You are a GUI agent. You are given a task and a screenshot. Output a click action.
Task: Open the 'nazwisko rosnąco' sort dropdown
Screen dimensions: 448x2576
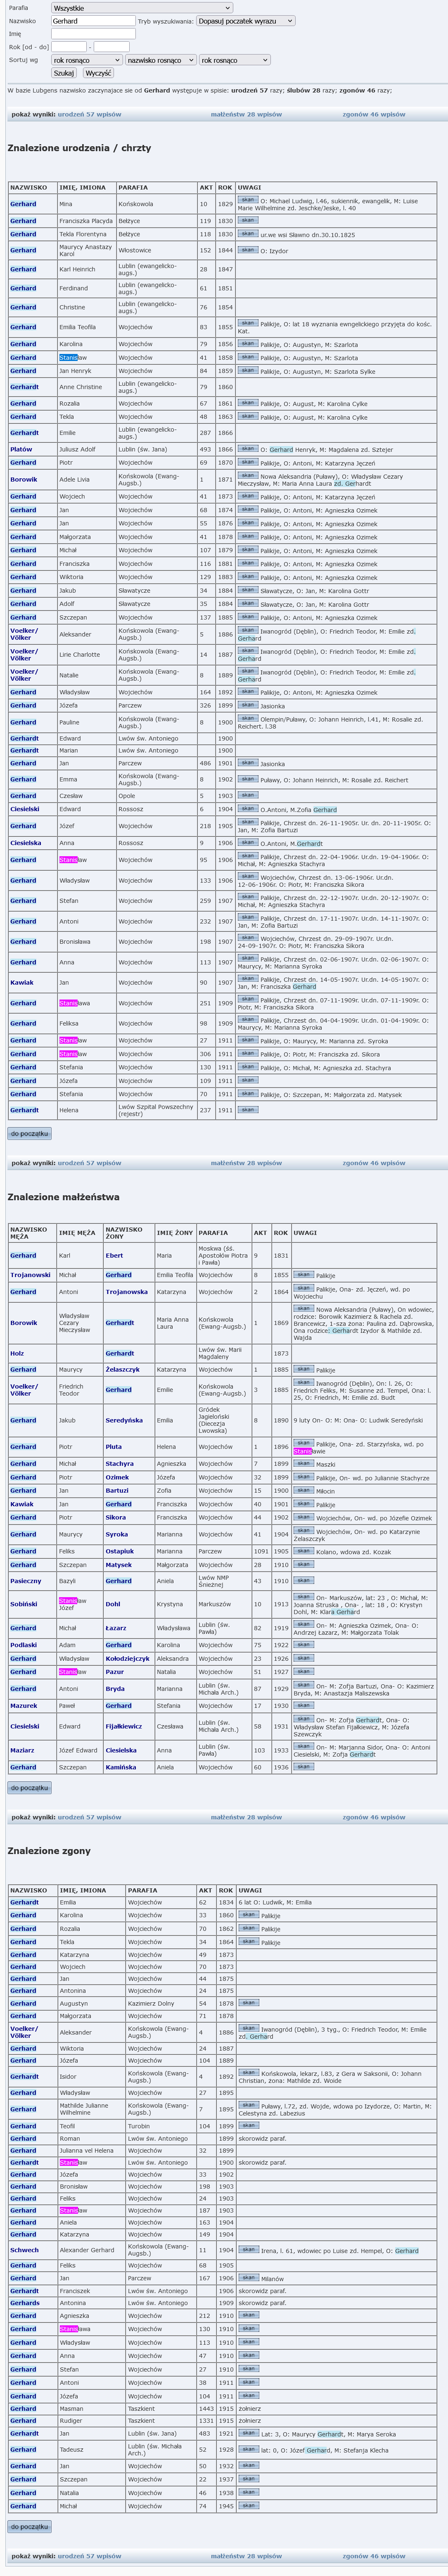pyautogui.click(x=160, y=60)
